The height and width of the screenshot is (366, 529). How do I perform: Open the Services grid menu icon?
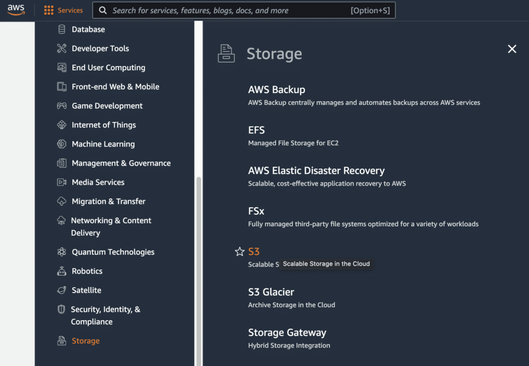tap(49, 10)
